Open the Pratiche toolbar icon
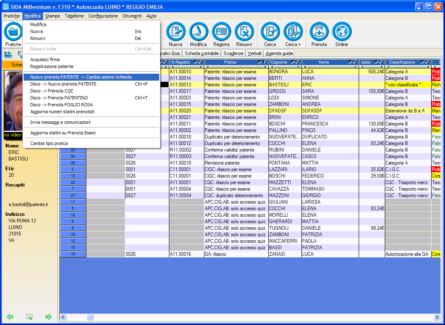The width and height of the screenshot is (445, 325). point(13,32)
